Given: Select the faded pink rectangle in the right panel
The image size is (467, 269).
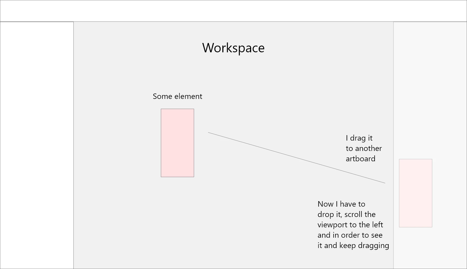Looking at the screenshot, I should (x=416, y=193).
